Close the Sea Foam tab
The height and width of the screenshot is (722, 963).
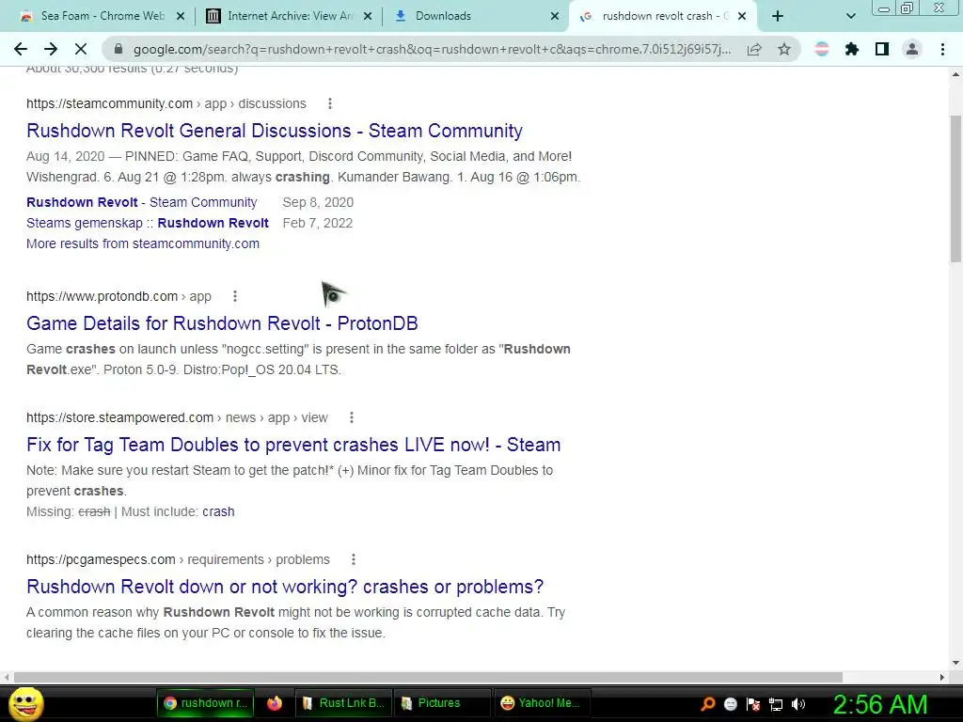(181, 16)
